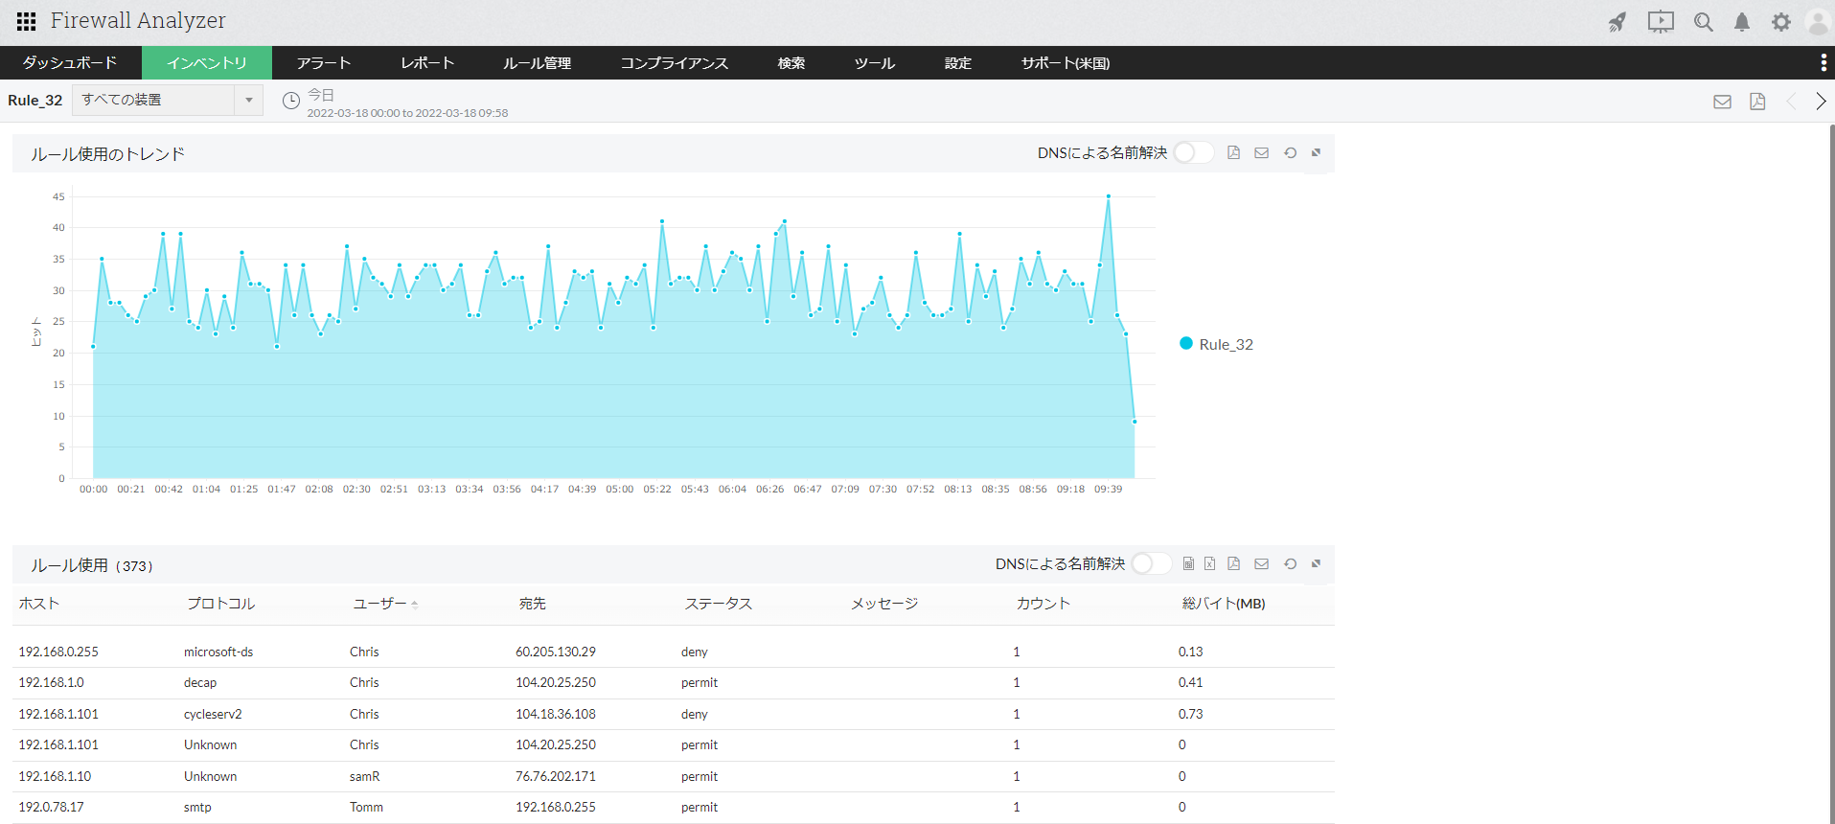Image resolution: width=1835 pixels, height=824 pixels.
Task: Export the rule usage table to Excel
Action: coord(1210,564)
